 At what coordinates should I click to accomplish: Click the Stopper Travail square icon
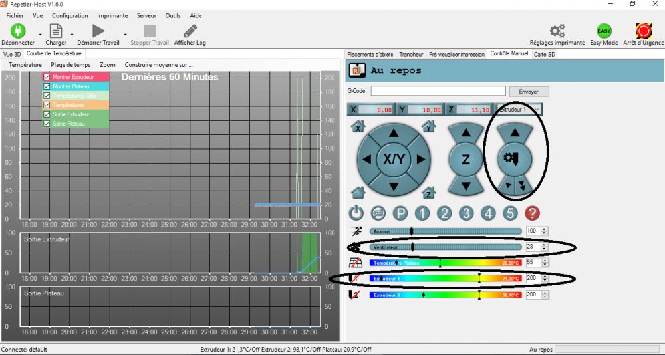click(150, 31)
